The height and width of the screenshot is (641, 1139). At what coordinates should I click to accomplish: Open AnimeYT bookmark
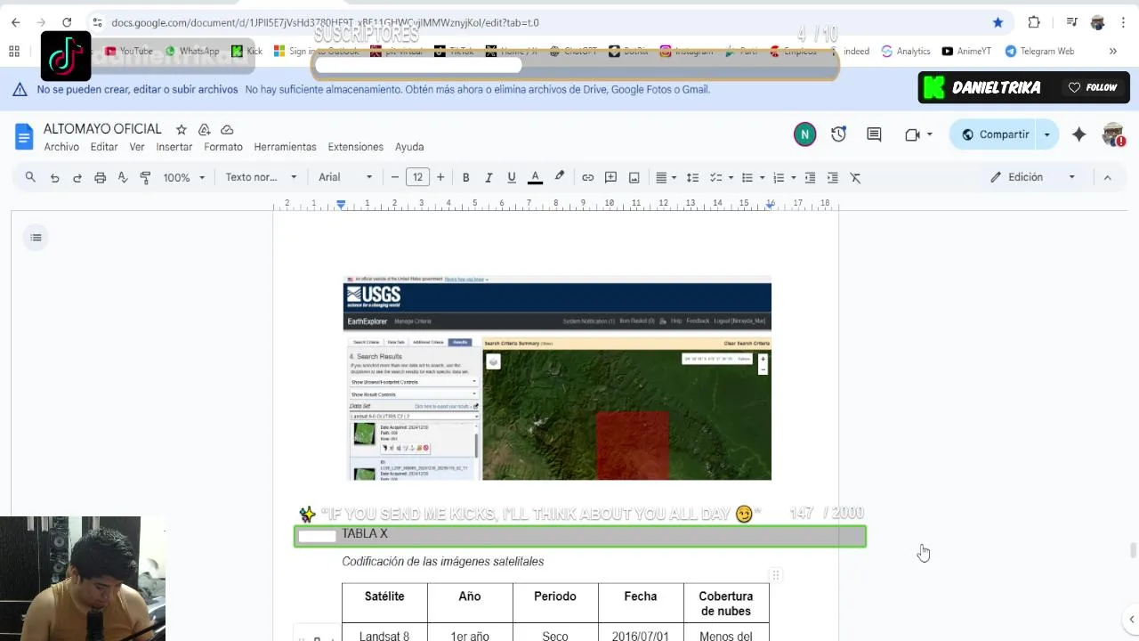click(966, 51)
